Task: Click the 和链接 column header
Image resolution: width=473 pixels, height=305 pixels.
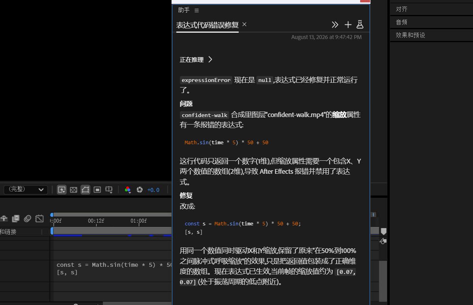Action: 8,231
